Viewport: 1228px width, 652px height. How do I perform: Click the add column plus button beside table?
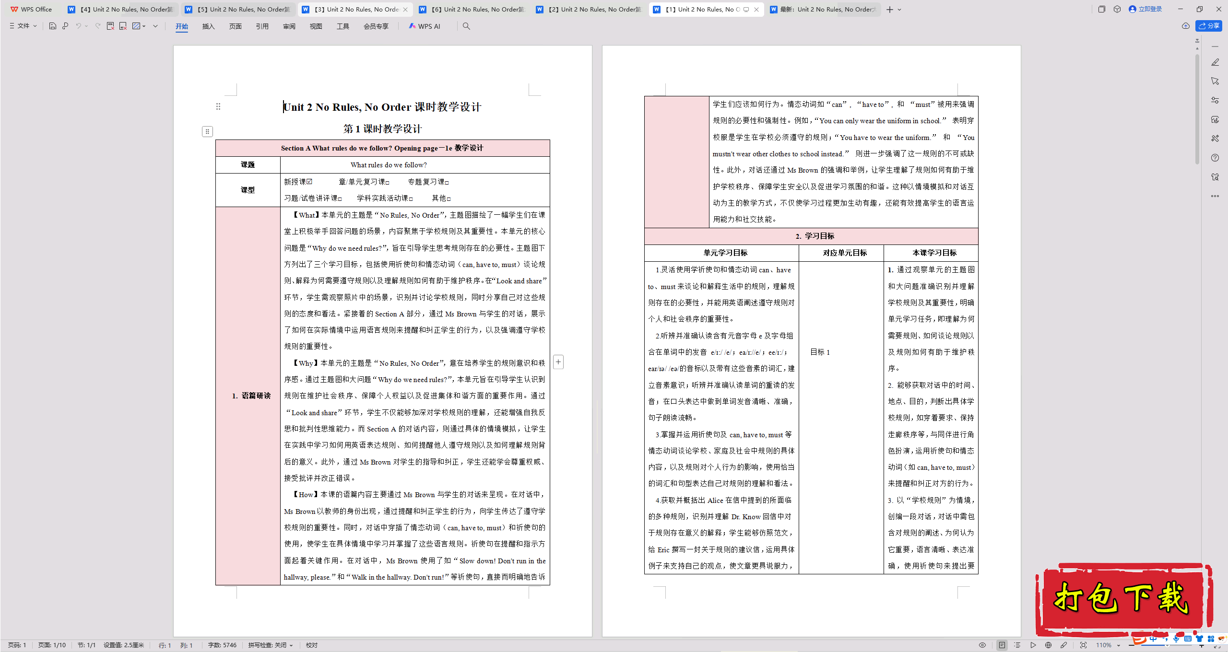pyautogui.click(x=558, y=362)
